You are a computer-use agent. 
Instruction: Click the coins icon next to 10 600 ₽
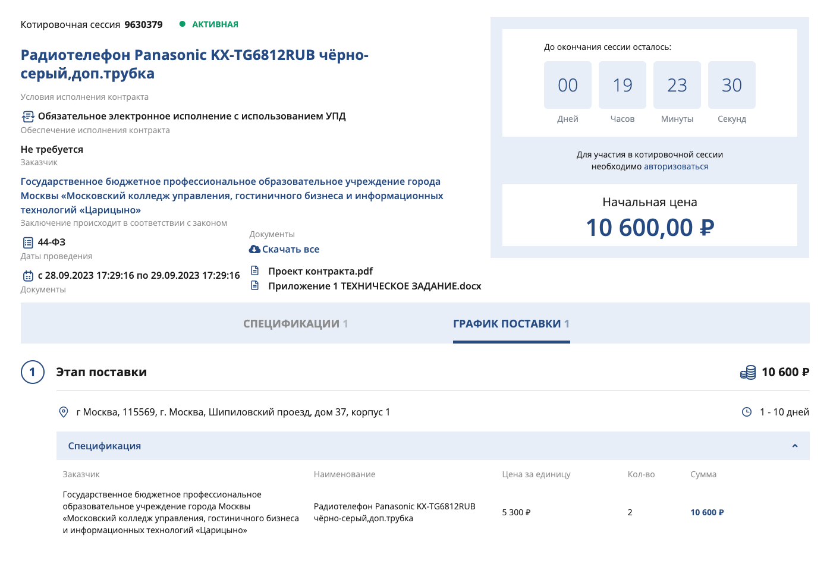(748, 373)
